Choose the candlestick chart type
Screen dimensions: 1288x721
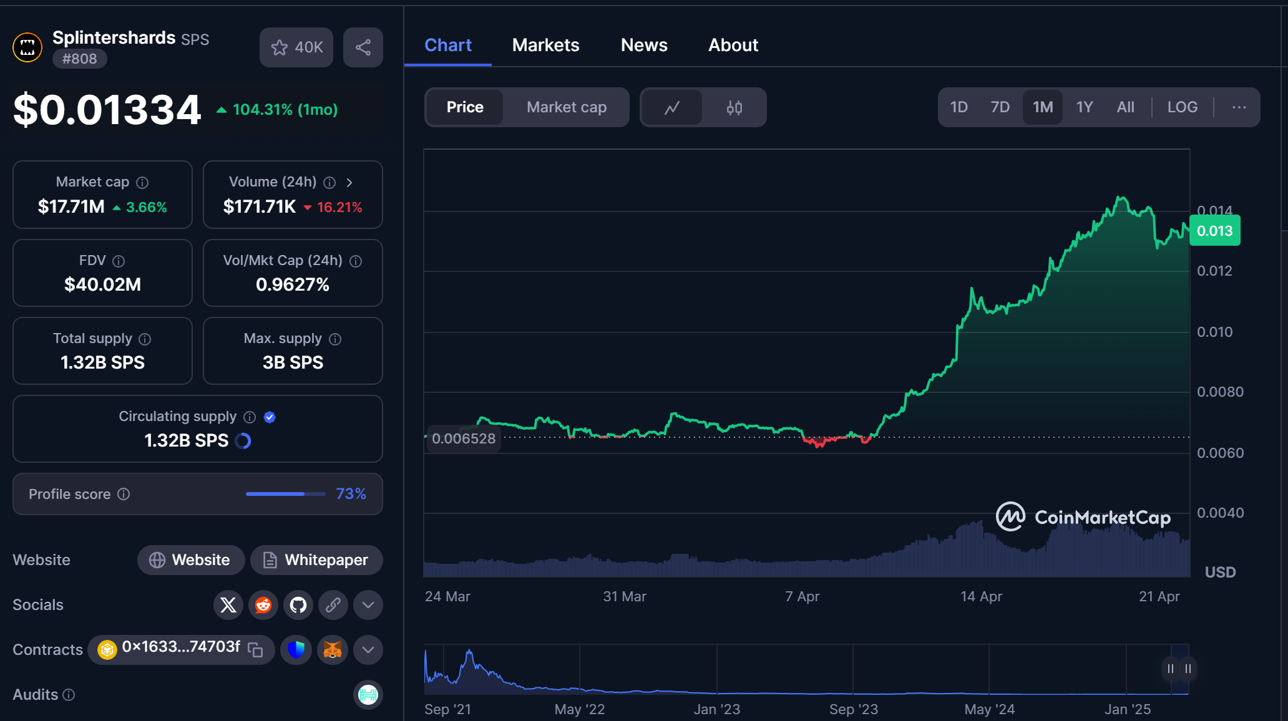tap(734, 107)
